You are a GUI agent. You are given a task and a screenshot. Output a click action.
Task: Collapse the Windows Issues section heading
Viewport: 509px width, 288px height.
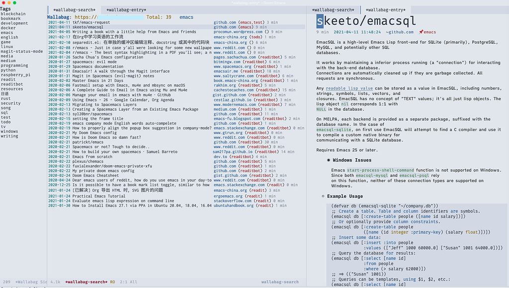pyautogui.click(x=351, y=159)
